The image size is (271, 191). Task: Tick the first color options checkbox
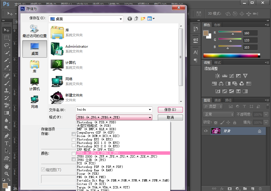(x=74, y=154)
